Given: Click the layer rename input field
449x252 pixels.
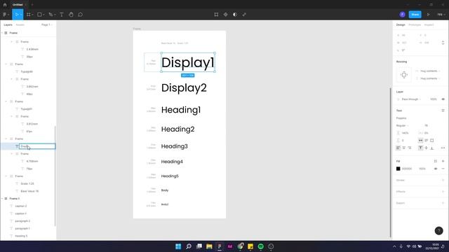Looking at the screenshot, I should [x=37, y=146].
